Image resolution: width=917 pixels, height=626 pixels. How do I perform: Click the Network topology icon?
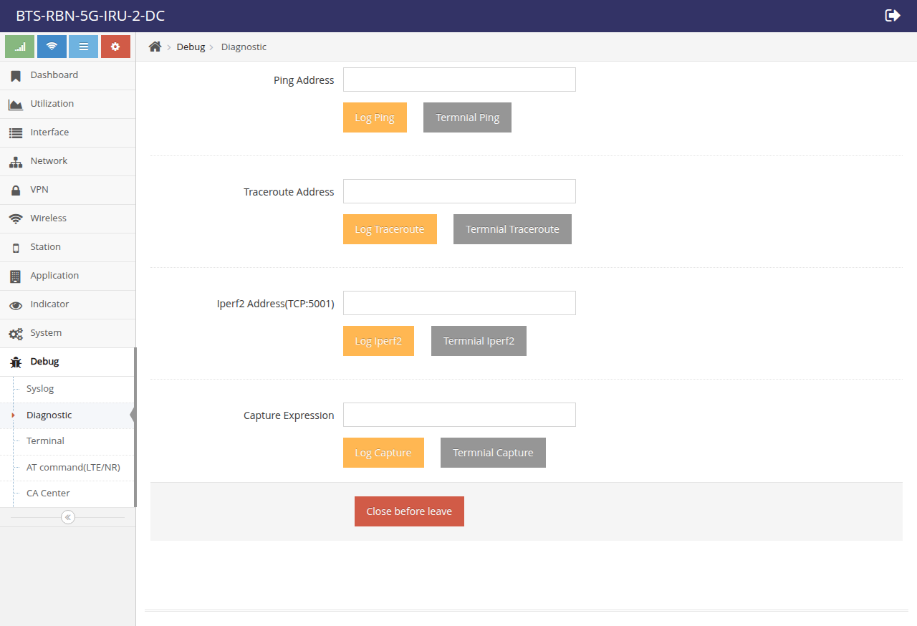click(16, 162)
